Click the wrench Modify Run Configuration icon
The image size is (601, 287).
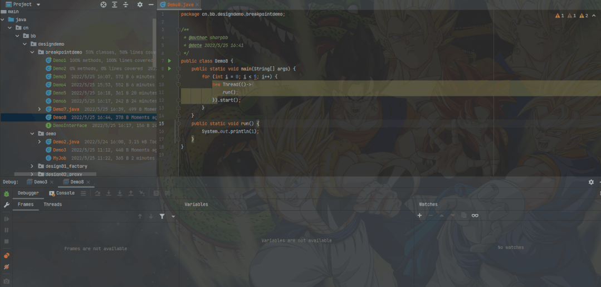[x=6, y=205]
